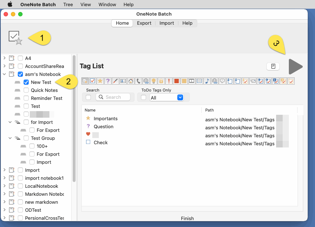Expand the LocalNotebook node
The height and width of the screenshot is (227, 315).
[4, 186]
